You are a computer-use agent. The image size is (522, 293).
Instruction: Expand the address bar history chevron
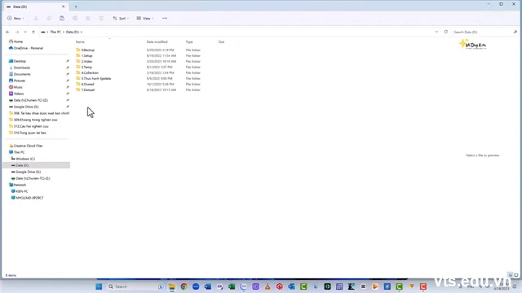436,32
